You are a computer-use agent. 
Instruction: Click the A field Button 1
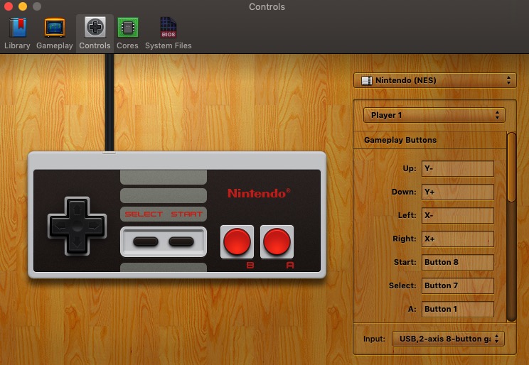457,309
